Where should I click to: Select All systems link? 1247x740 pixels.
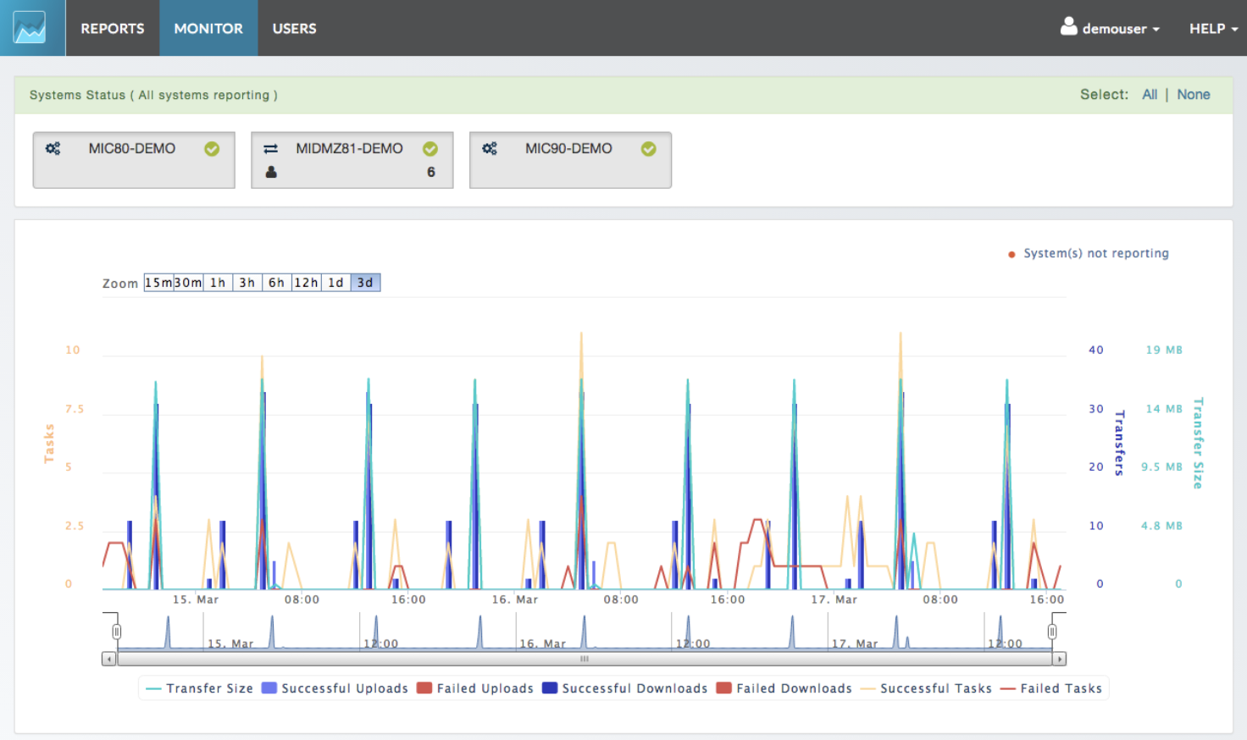[1149, 95]
